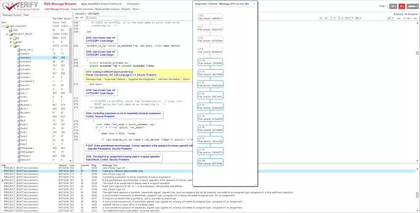
Task: Click Message Help link for diagnostic 0310
Action: click(94, 79)
